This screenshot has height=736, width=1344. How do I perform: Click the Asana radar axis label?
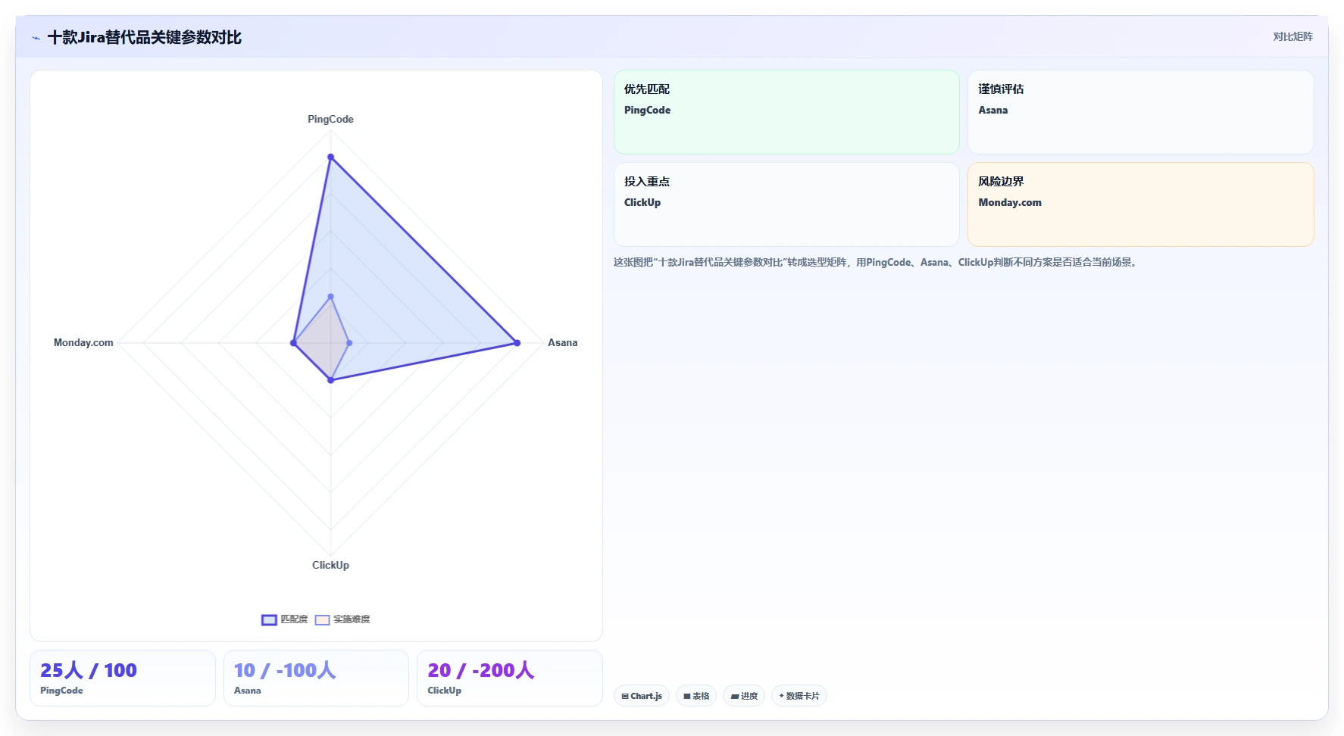point(563,342)
